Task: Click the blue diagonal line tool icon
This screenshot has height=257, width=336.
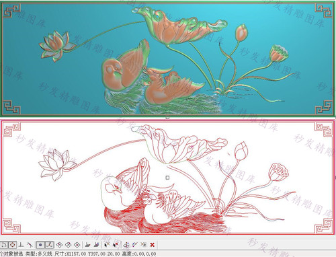Action: click(135, 245)
